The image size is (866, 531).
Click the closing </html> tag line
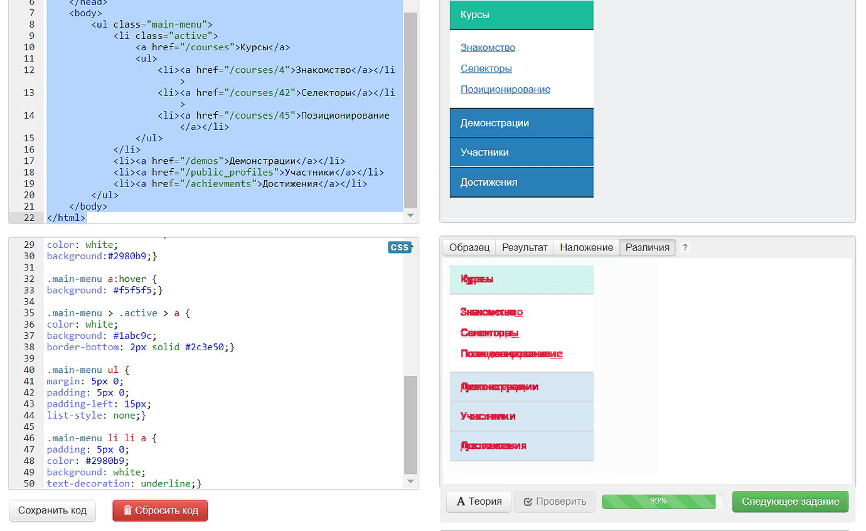click(x=66, y=217)
